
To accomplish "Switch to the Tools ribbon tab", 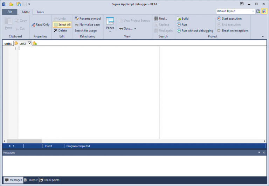I will pyautogui.click(x=40, y=12).
